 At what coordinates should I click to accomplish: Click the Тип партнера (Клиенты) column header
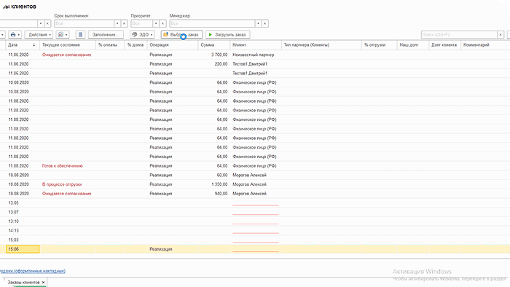[x=321, y=45]
